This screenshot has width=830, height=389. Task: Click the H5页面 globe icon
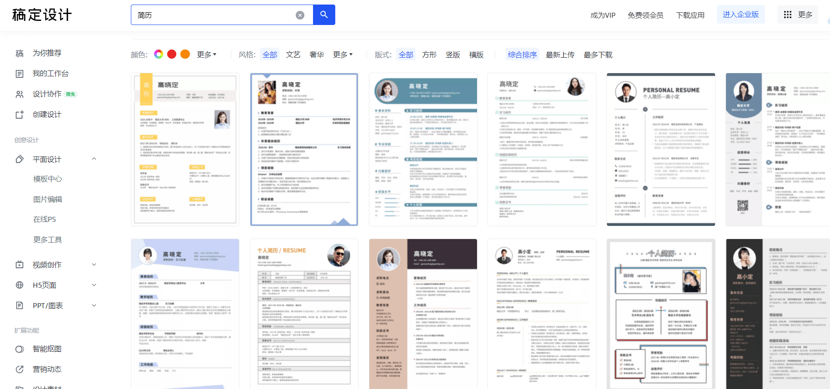pyautogui.click(x=20, y=285)
